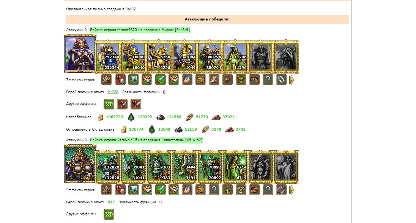This screenshot has height=223, width=416.
Task: Open faraon9623's hero experience value 2 978
Action: coord(113,92)
